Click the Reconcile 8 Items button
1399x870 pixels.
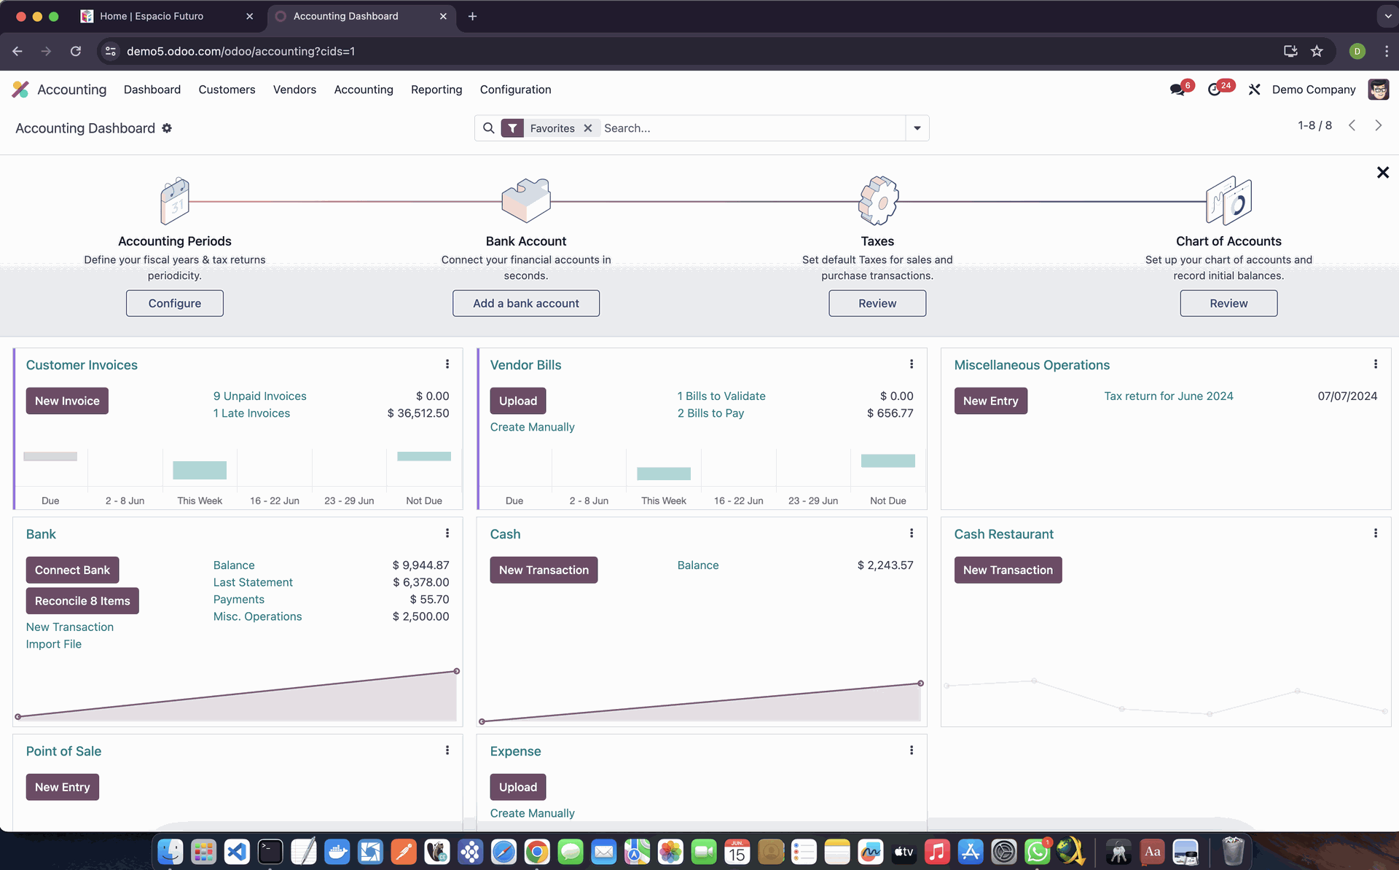pyautogui.click(x=82, y=601)
